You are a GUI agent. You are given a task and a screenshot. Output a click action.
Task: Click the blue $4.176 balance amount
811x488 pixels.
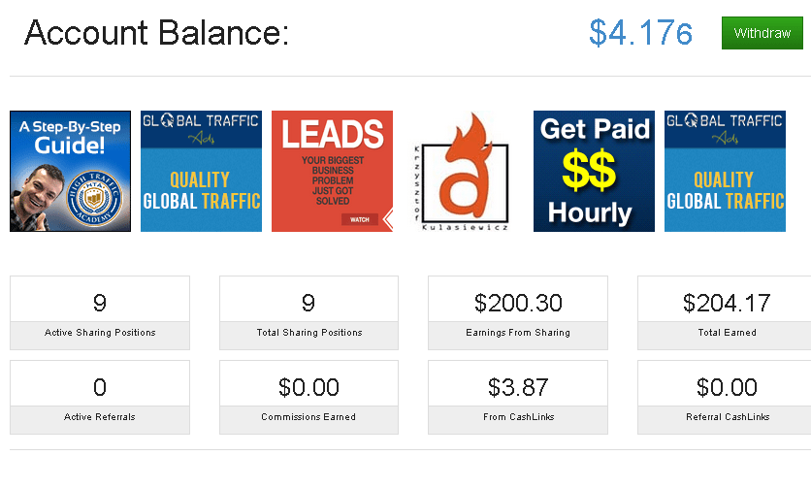coord(640,33)
